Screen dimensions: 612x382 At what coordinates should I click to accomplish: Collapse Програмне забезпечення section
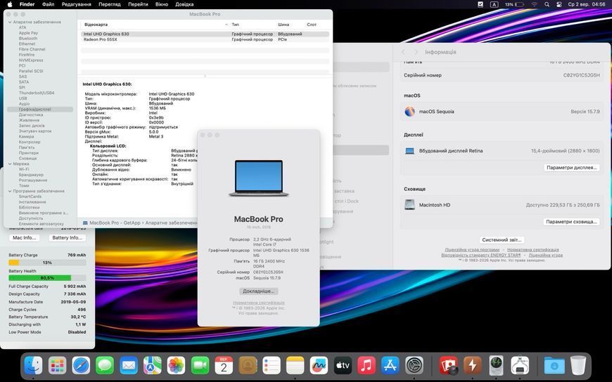coord(10,192)
